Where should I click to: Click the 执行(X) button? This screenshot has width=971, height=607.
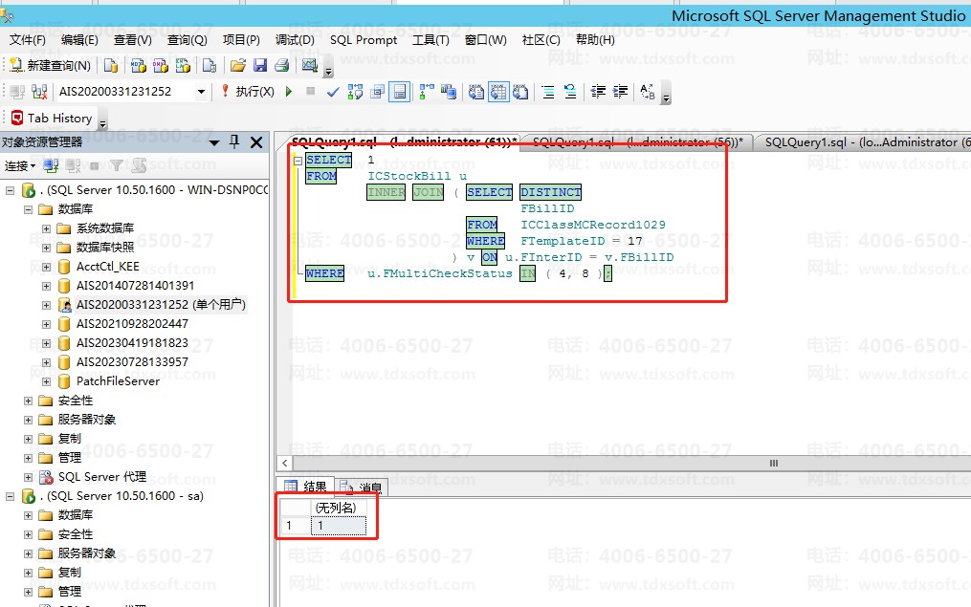[x=247, y=92]
